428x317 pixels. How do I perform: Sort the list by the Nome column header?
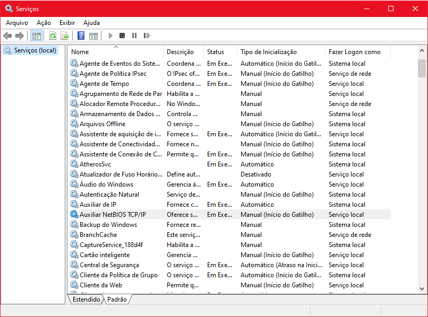point(80,52)
